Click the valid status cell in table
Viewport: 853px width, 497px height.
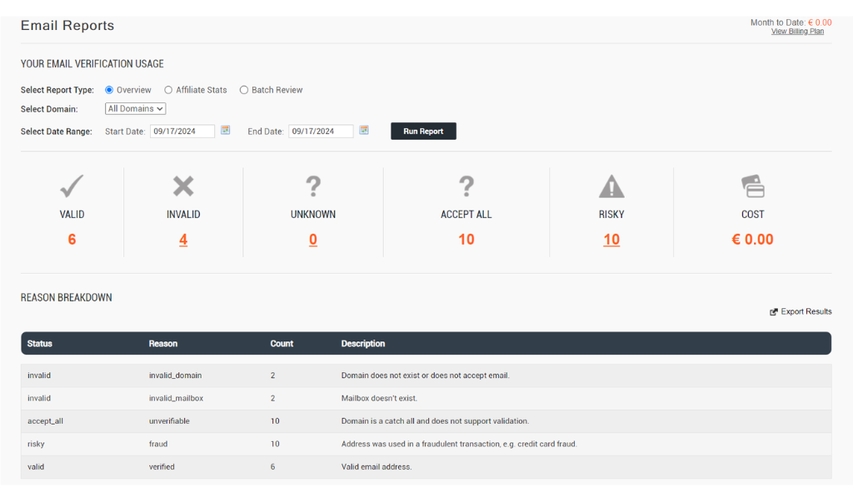pyautogui.click(x=36, y=466)
